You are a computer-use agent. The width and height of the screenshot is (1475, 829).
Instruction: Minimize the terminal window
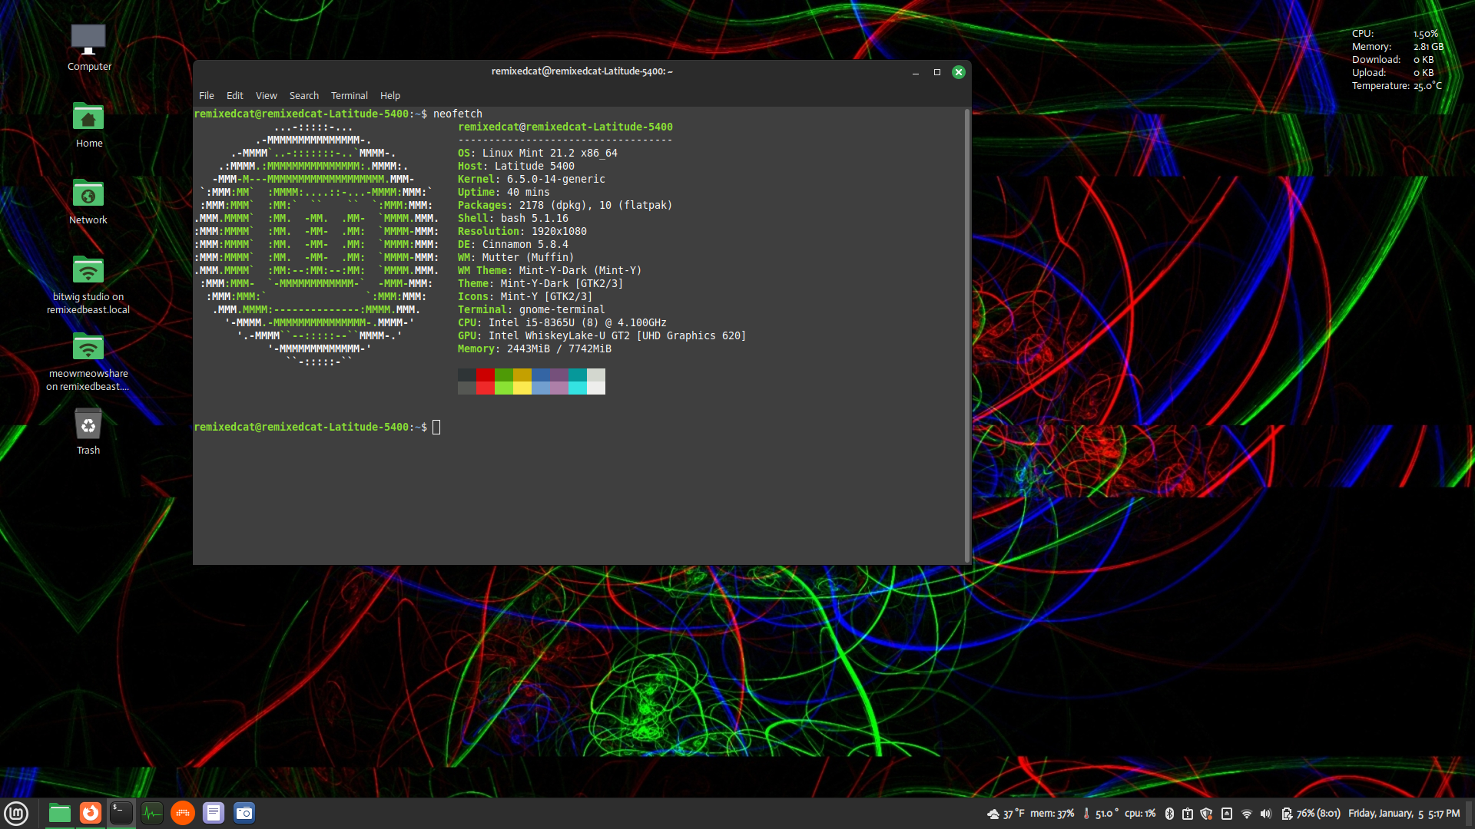pyautogui.click(x=916, y=72)
